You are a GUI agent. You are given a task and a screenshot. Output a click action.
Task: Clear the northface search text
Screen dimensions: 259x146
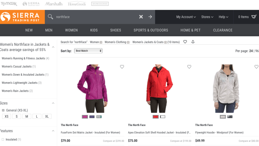(x=141, y=17)
